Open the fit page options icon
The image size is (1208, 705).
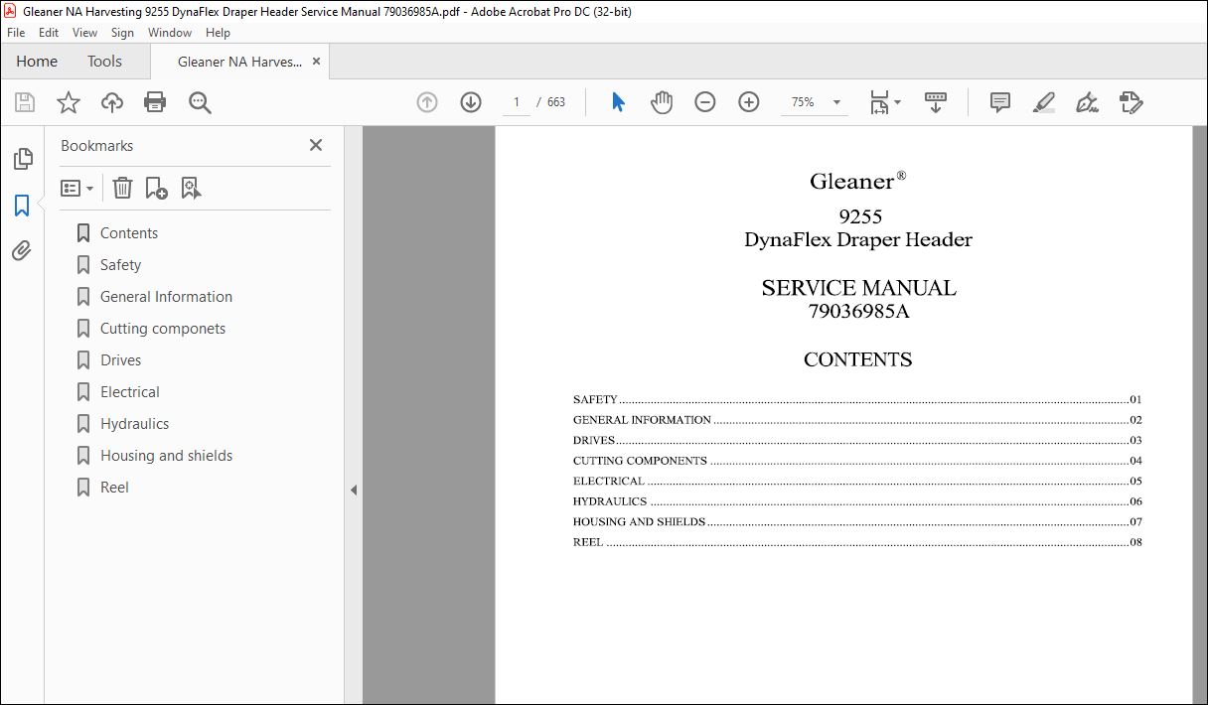click(884, 102)
